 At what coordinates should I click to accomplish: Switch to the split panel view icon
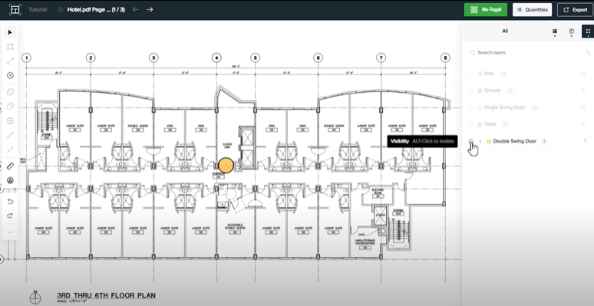[x=572, y=31]
